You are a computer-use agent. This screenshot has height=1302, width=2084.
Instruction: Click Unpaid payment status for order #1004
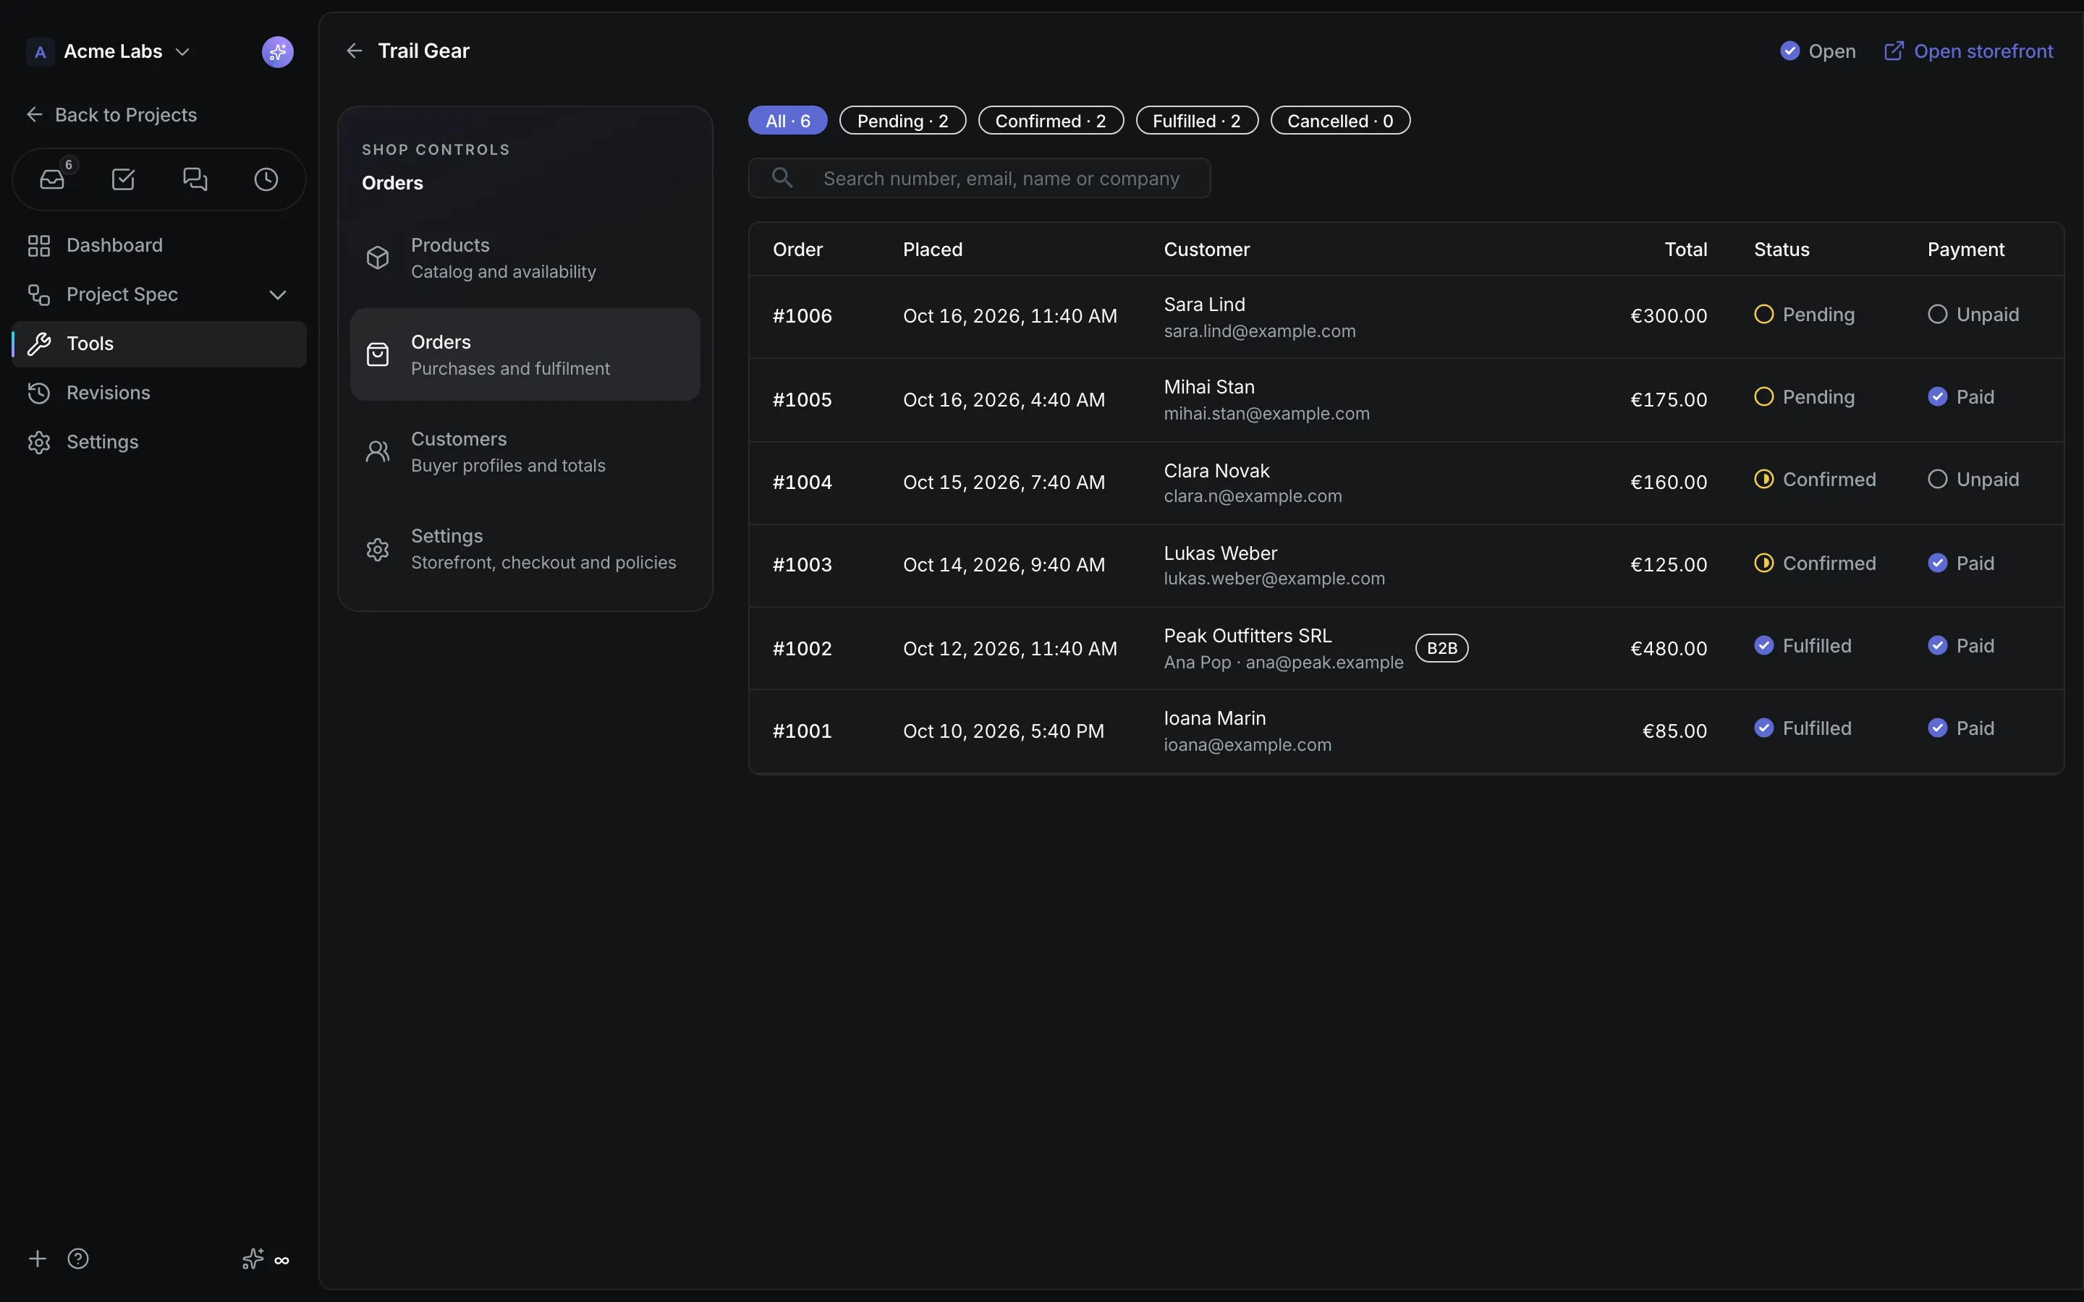point(1973,480)
